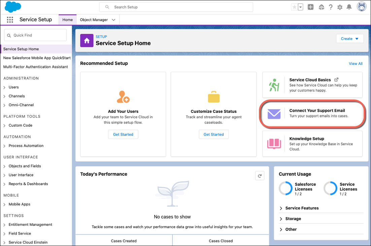This screenshot has height=246, width=371.
Task: Click the View All link
Action: [356, 64]
